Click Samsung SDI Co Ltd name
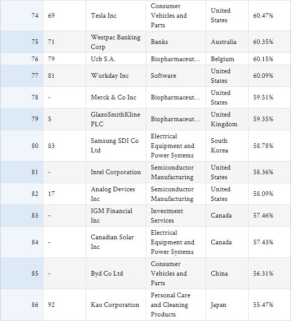 [x=114, y=145]
